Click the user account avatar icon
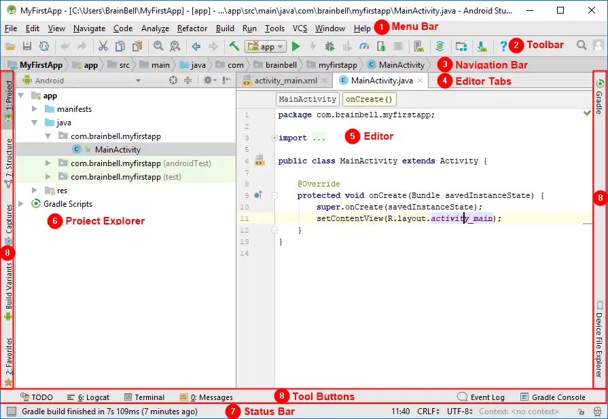Screen dimensions: 608x419 [x=599, y=45]
